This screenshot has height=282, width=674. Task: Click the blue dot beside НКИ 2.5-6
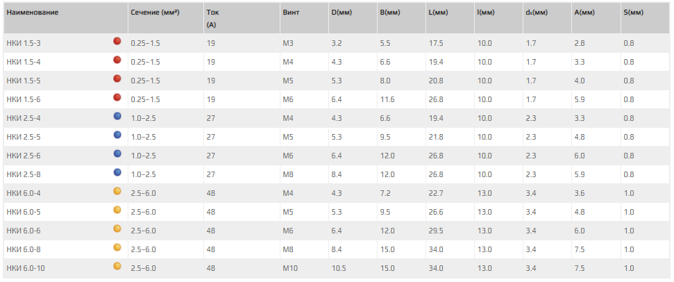[x=117, y=154]
